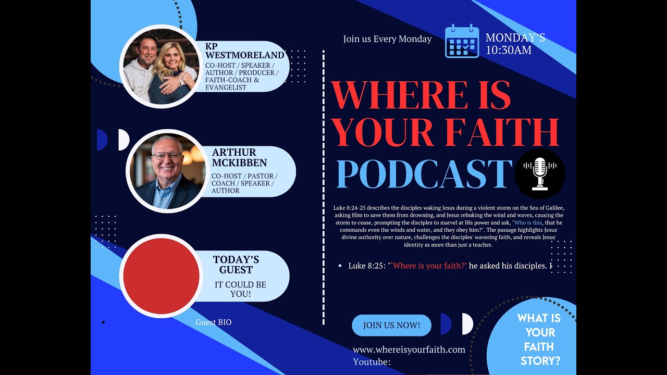The height and width of the screenshot is (375, 667).
Task: Open the www.whereisyourfaith.com link
Action: 409,349
